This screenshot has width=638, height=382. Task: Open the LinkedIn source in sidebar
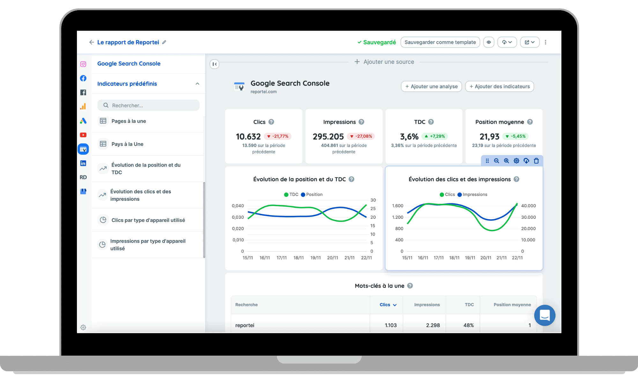pyautogui.click(x=83, y=163)
